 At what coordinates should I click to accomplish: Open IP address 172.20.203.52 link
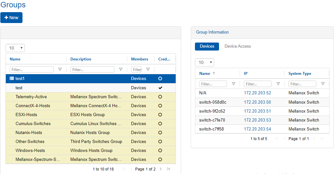(x=257, y=93)
